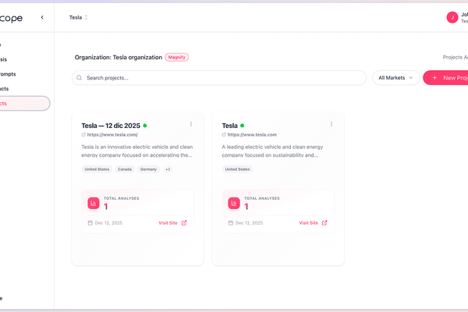
Task: Open the Tesla organization switcher
Action: [78, 17]
